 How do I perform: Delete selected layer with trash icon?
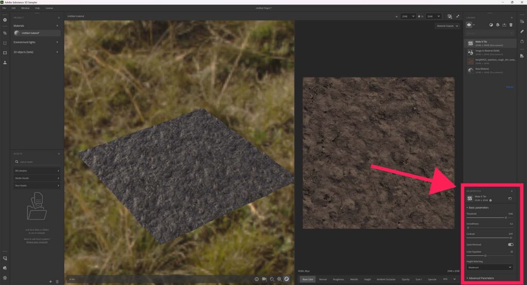(x=511, y=25)
